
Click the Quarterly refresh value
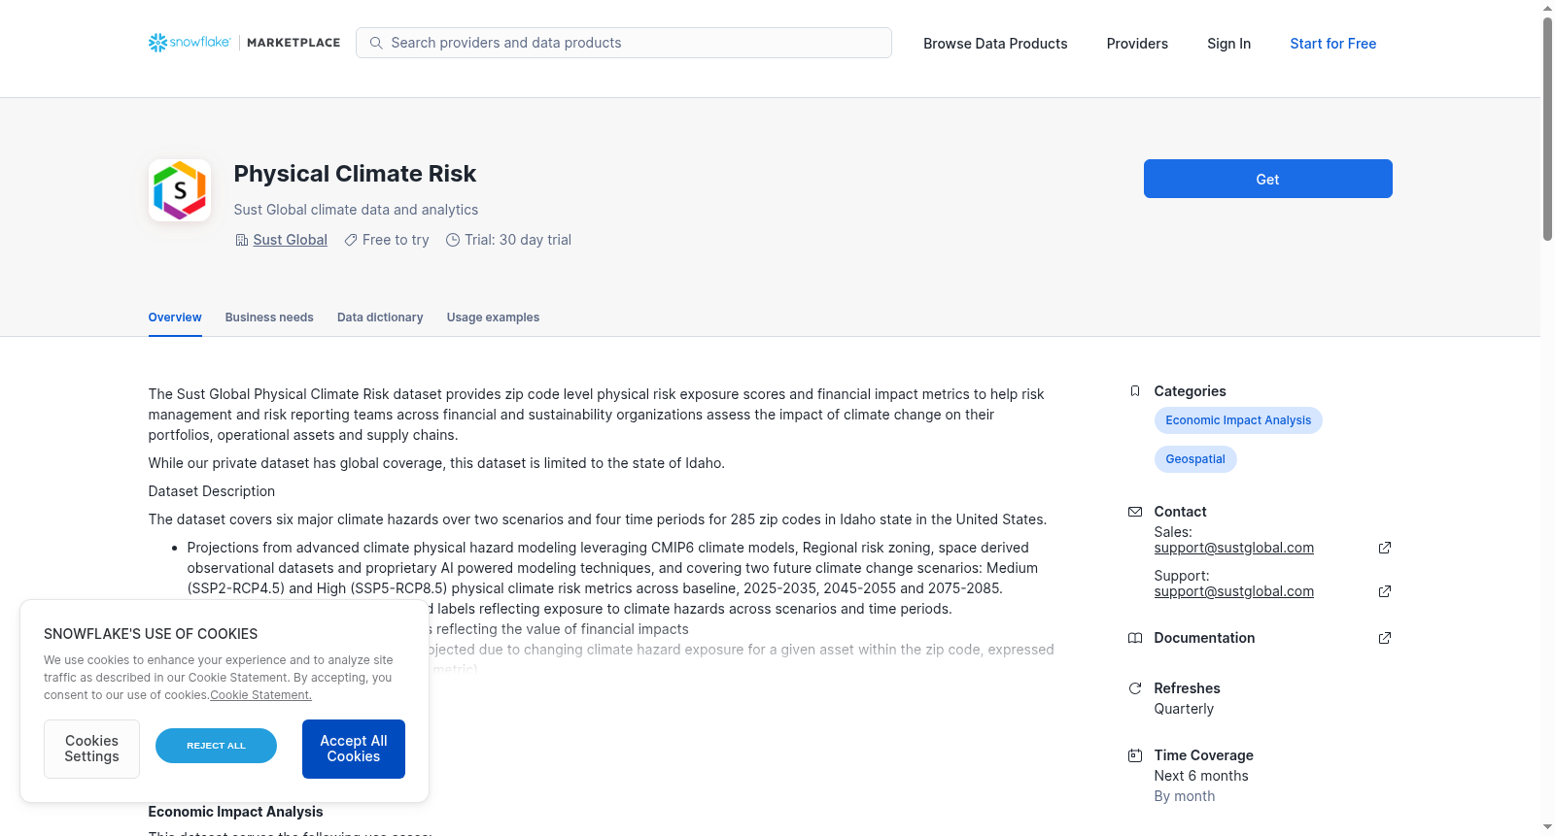(x=1184, y=709)
